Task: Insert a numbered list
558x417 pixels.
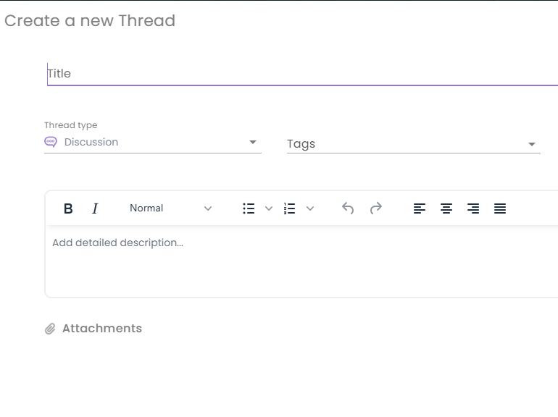Action: 290,208
